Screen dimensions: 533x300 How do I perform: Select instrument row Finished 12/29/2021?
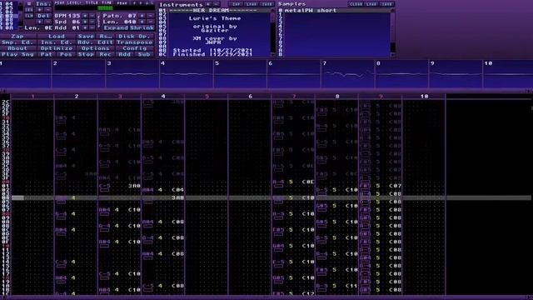214,54
